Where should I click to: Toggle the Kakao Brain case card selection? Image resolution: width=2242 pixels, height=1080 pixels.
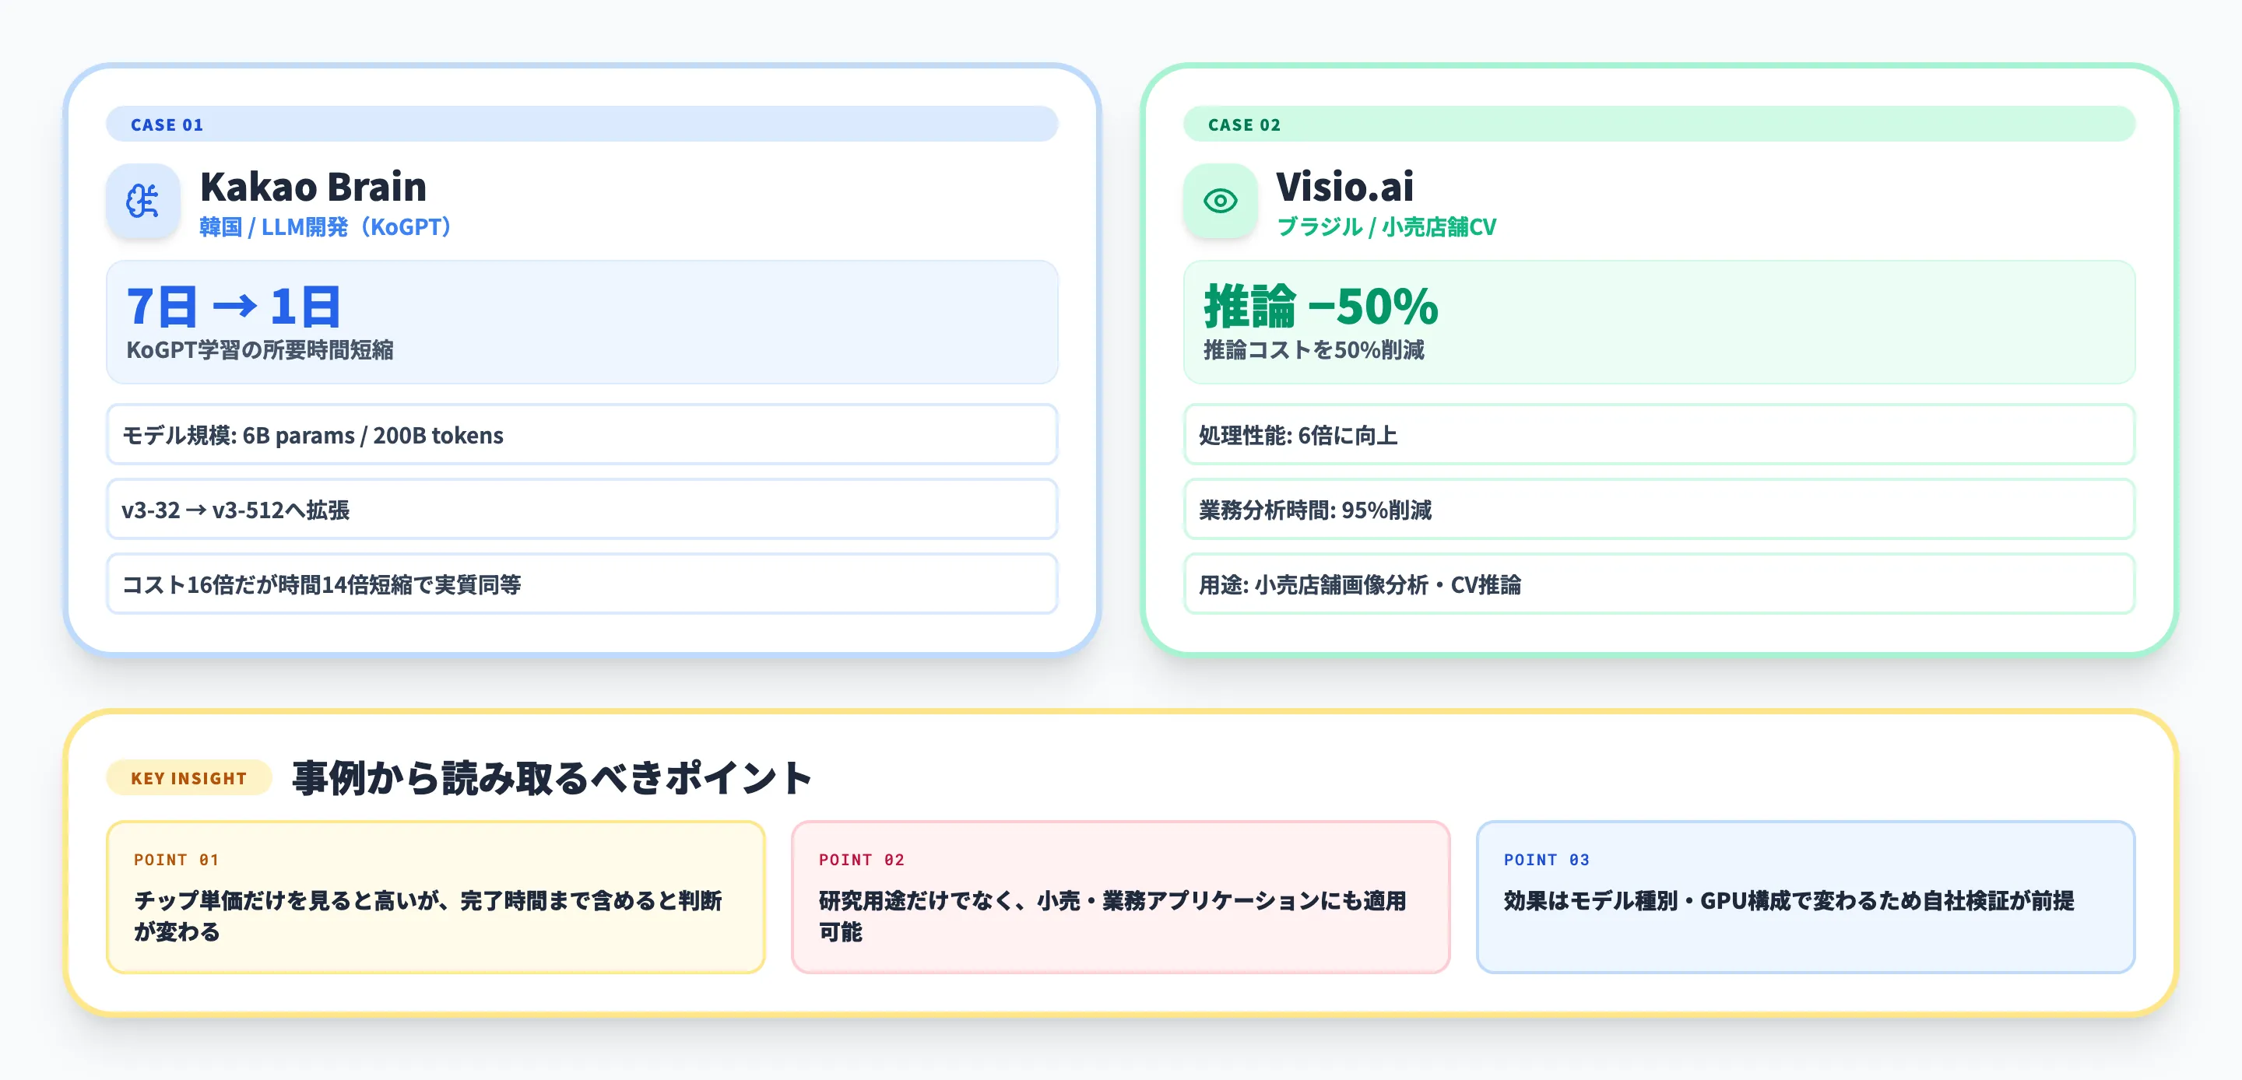pyautogui.click(x=581, y=357)
